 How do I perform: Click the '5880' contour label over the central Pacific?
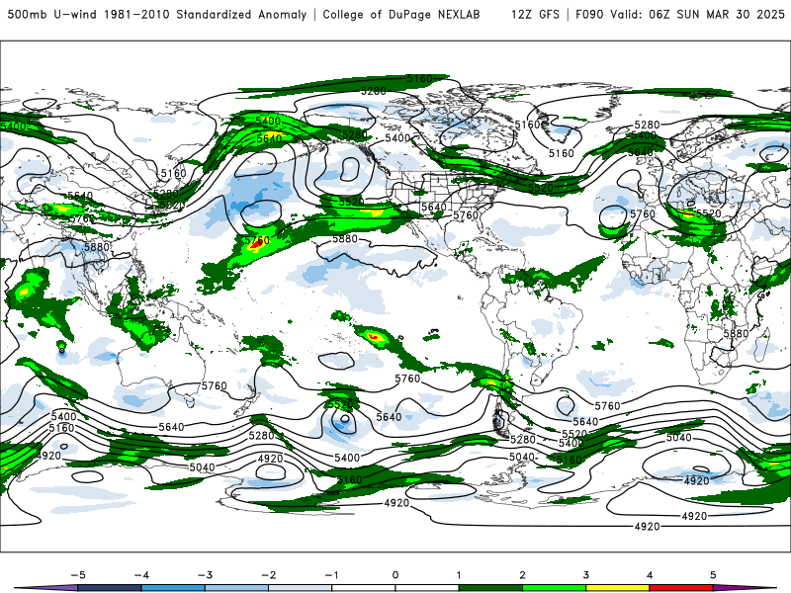point(344,238)
